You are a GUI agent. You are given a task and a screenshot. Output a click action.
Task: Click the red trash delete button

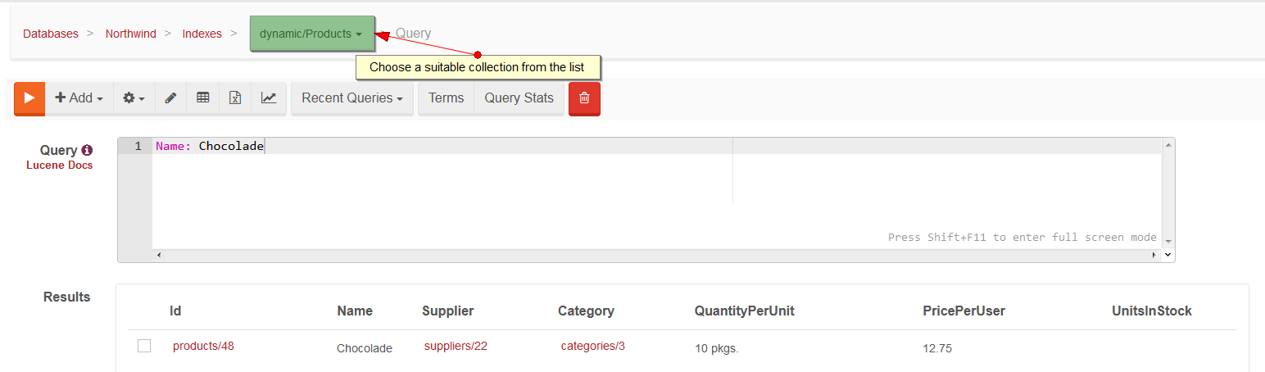[584, 98]
